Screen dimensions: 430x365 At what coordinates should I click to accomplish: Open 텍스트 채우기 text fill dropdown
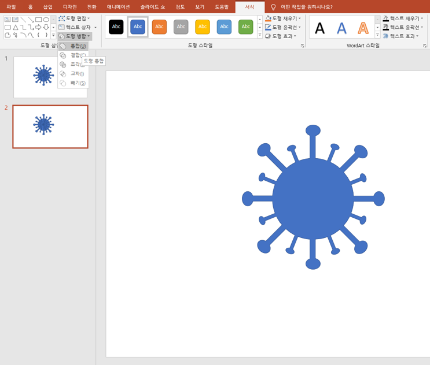coord(422,18)
